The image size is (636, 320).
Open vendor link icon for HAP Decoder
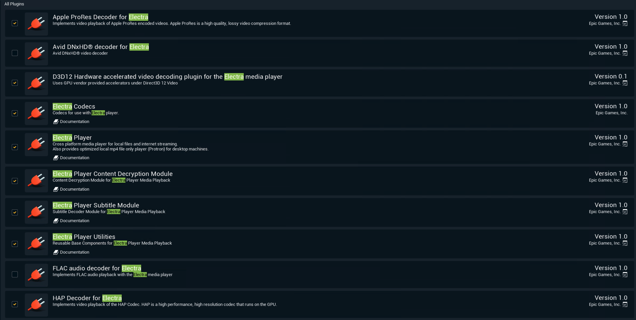coord(625,305)
